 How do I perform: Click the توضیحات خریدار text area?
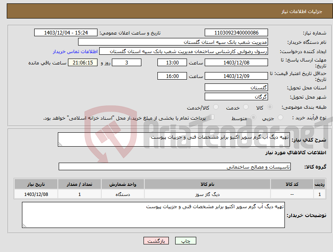point(153,215)
